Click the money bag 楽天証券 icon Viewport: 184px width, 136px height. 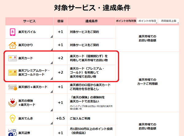13,133
